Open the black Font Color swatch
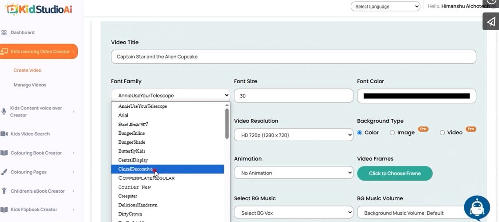 416,96
